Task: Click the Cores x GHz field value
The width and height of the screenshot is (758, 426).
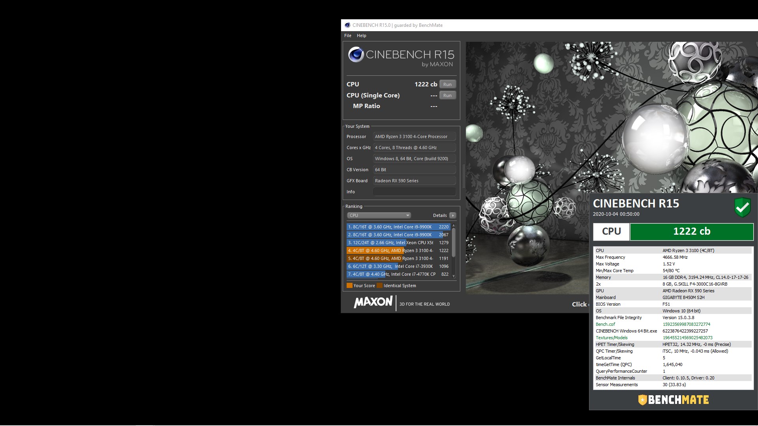Action: tap(415, 148)
